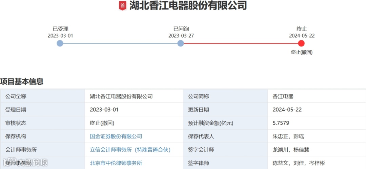Click the red 首 badge icon beside company title
Image resolution: width=366 pixels, height=169 pixels.
123,6
